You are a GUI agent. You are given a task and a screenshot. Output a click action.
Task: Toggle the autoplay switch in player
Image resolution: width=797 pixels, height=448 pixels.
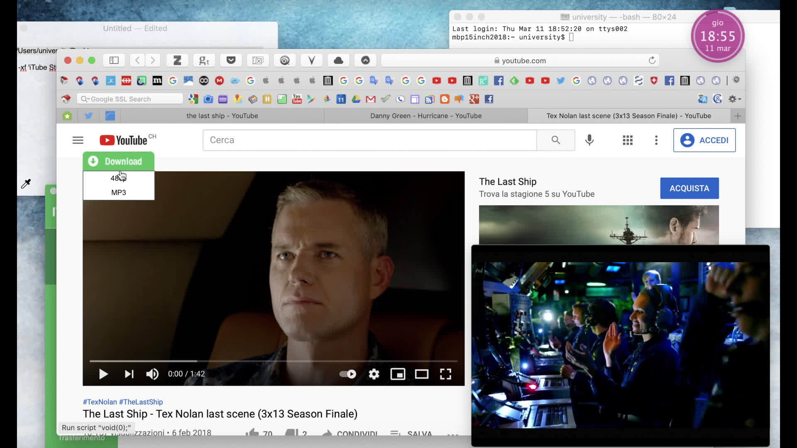347,374
